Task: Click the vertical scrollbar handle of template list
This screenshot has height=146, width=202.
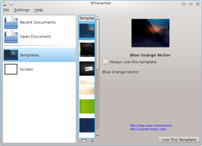Action: (x=98, y=44)
